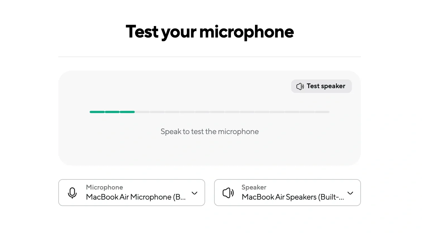Screen dimensions: 422x234
Task: Expand the Speaker dropdown chevron
Action: pos(350,193)
